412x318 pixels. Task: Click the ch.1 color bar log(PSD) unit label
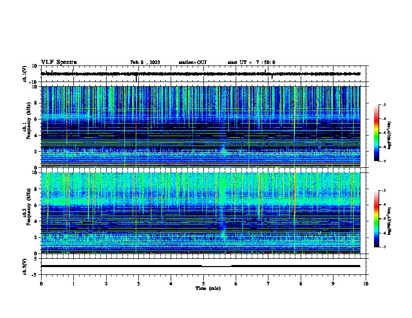tap(390, 136)
